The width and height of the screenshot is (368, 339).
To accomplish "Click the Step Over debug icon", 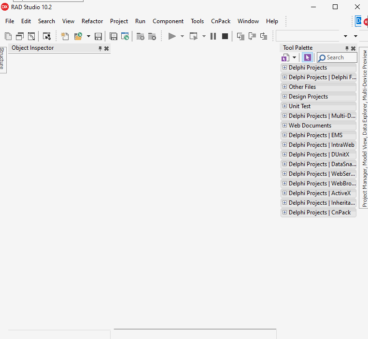I will click(252, 36).
